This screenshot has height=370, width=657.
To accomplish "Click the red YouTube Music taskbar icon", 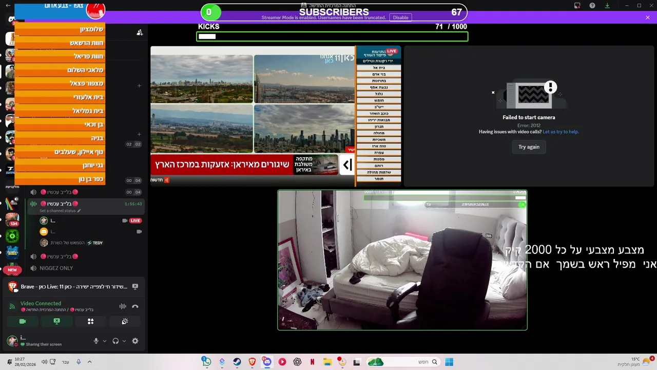I will (282, 362).
